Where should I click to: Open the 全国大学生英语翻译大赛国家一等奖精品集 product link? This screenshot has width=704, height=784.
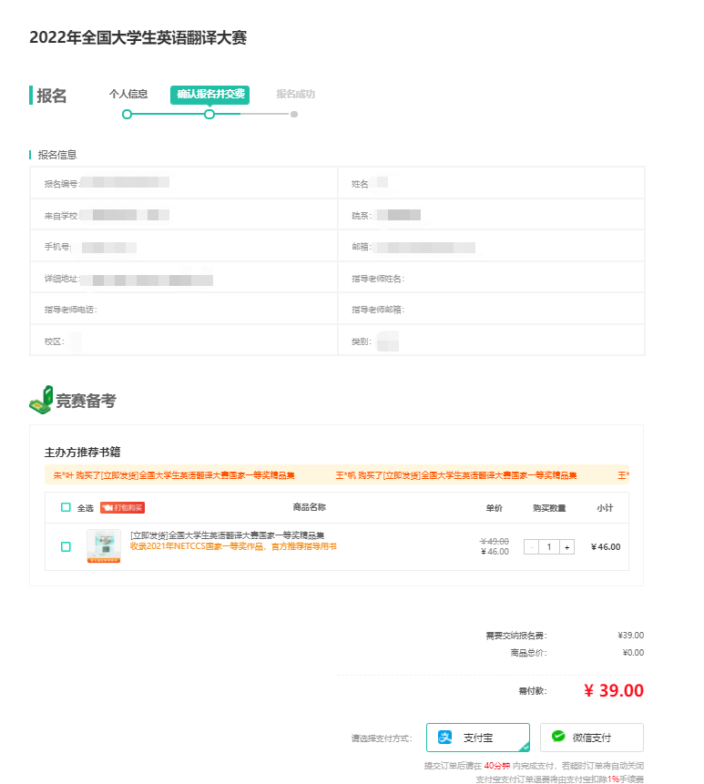tap(228, 535)
